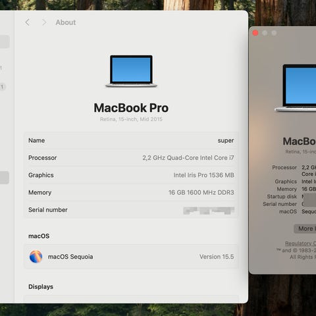Open the Regulatory Certification link

click(x=300, y=244)
